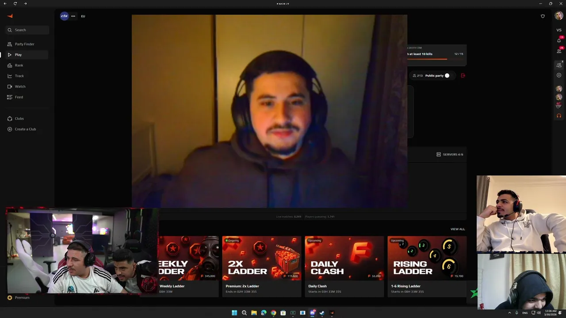Click the plus icon to invite player
The image size is (566, 318).
pos(559,75)
